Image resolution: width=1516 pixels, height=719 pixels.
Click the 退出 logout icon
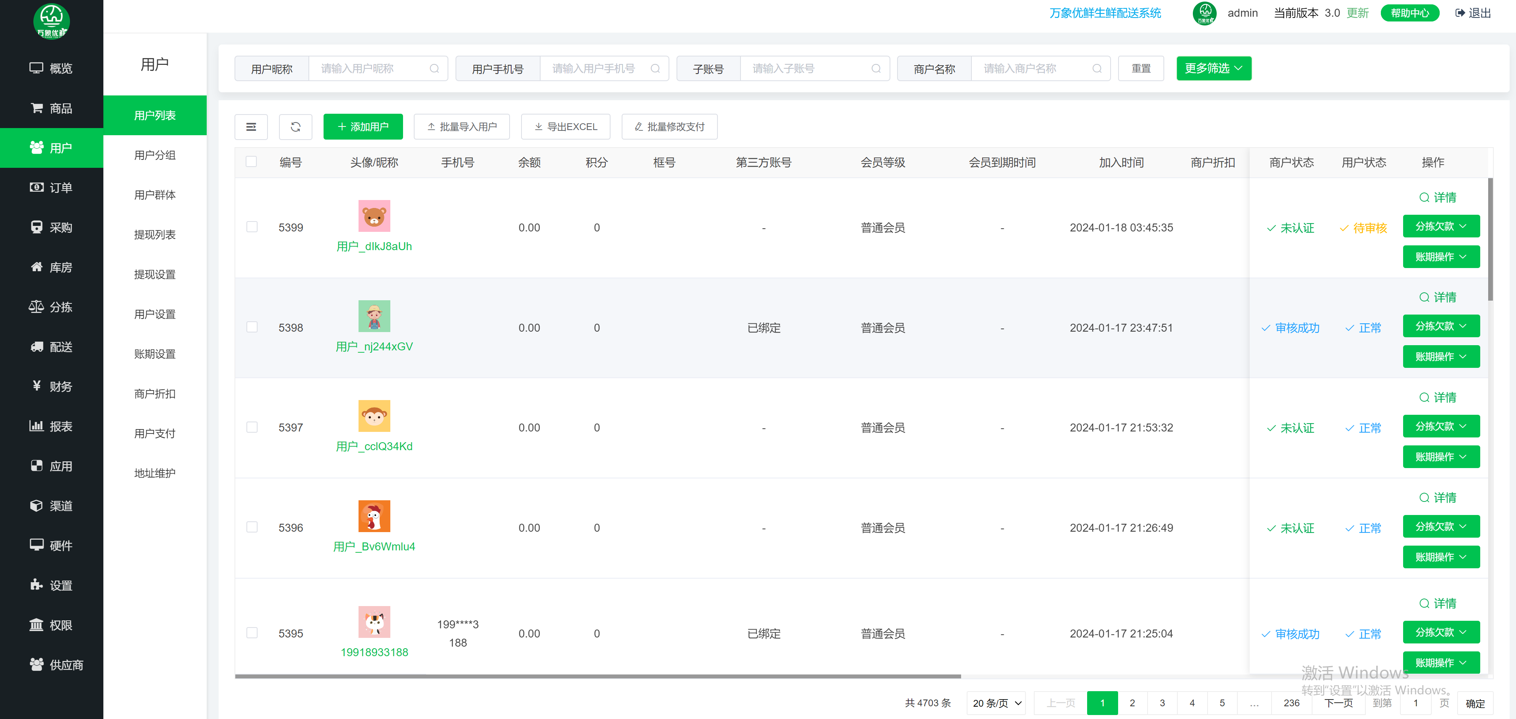click(x=1460, y=13)
